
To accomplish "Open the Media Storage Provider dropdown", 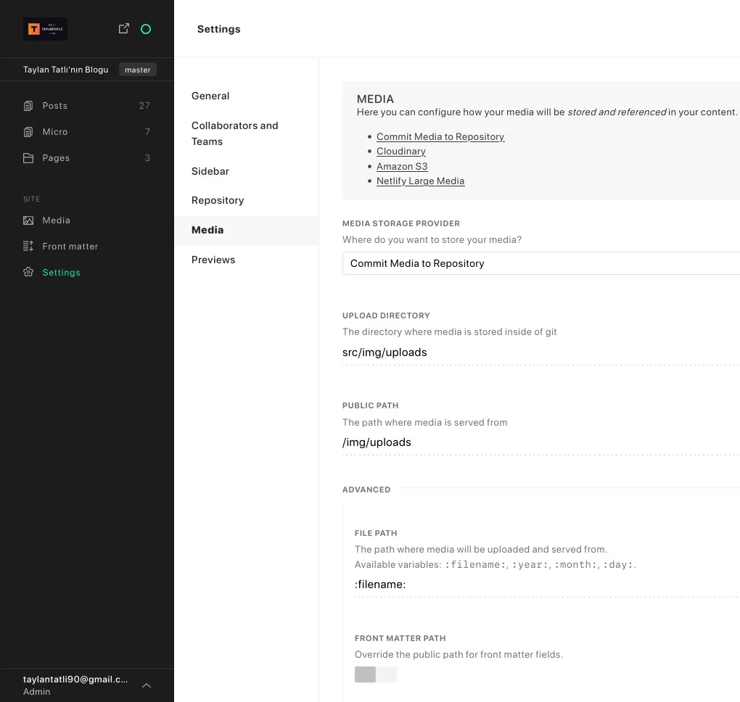I will [x=540, y=263].
